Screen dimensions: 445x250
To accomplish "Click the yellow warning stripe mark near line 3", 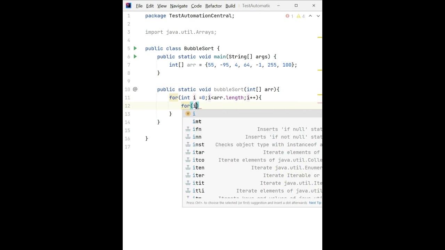I will click(320, 37).
